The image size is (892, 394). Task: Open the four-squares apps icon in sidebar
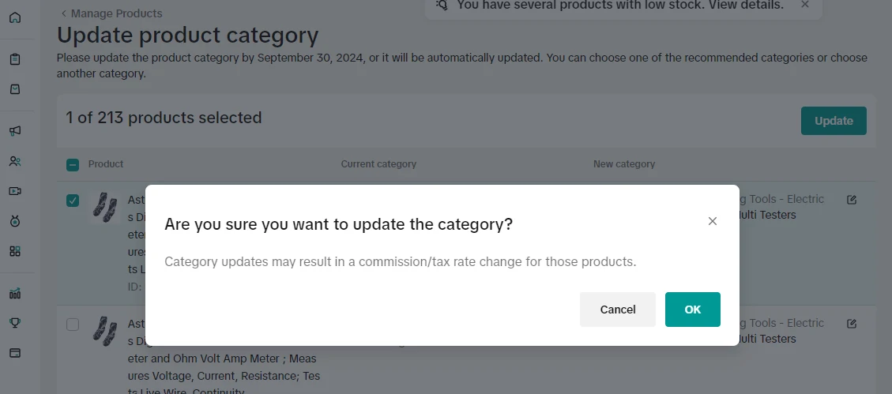(x=15, y=251)
